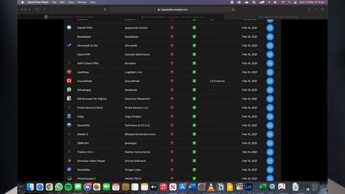The width and height of the screenshot is (345, 194).
Task: Click the date and time in the menu bar
Action: 312,2
